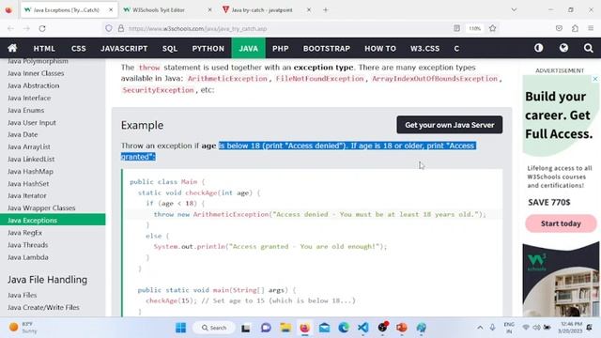
Task: Open Java Inner Classes in sidebar
Action: tap(36, 73)
